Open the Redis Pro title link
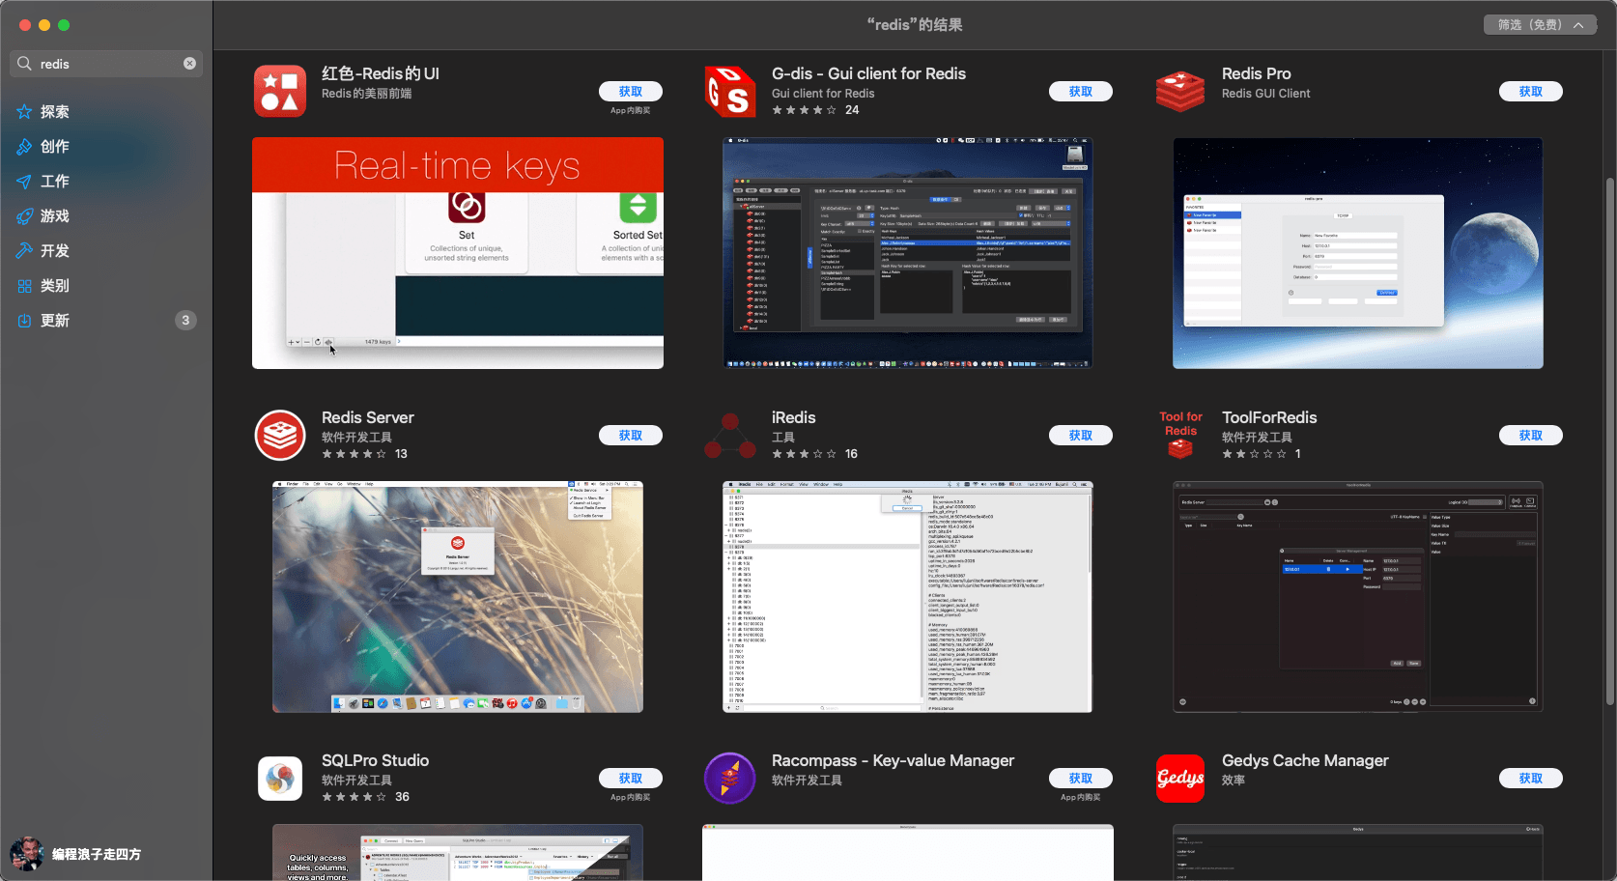Screen dimensions: 1617x881 [x=1256, y=73]
